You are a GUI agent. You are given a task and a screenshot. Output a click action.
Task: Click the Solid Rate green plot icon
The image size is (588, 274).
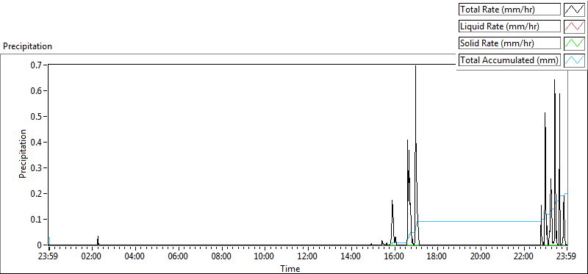click(575, 43)
